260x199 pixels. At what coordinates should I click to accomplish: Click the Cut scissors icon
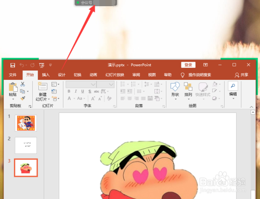[22, 84]
